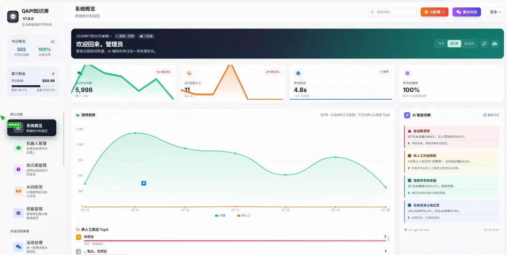Viewport: 507px width, 255px height.
Task: Click the 07-15 data point on 对话 curve
Action: [x=135, y=133]
